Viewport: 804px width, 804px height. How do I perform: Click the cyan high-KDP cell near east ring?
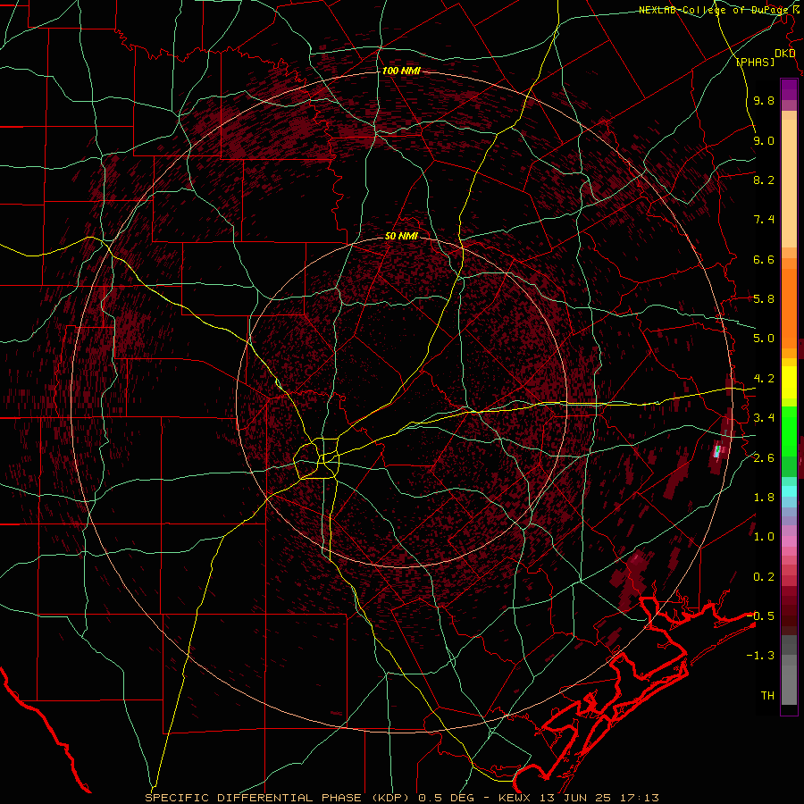pos(717,451)
